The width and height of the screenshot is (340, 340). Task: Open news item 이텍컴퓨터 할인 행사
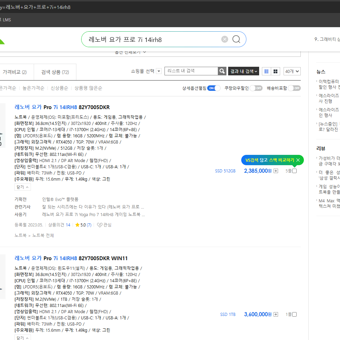tap(329, 84)
